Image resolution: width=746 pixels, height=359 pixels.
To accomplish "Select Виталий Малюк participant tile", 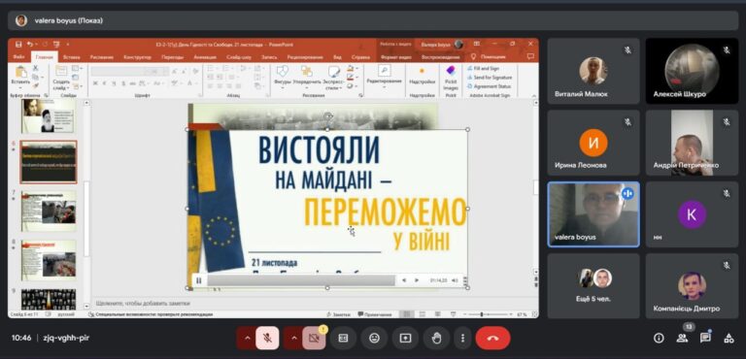I will click(593, 72).
